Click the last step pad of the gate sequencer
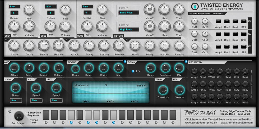 173,115
